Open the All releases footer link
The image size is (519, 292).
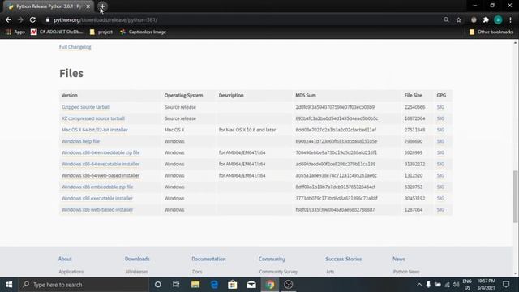[x=136, y=272]
